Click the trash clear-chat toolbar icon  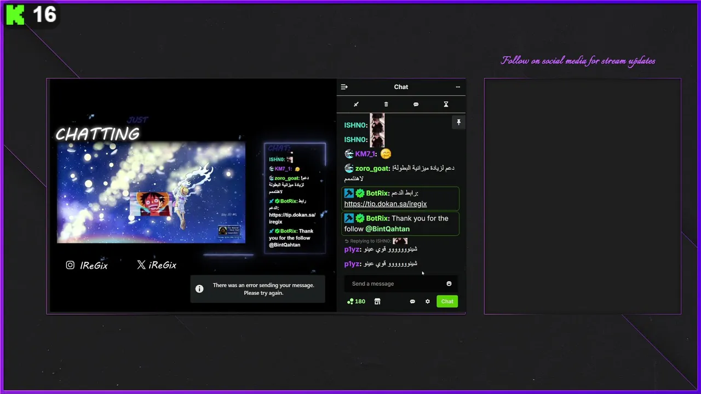(386, 105)
